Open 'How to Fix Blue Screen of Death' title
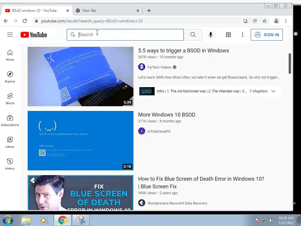This screenshot has width=301, height=226. pyautogui.click(x=201, y=182)
